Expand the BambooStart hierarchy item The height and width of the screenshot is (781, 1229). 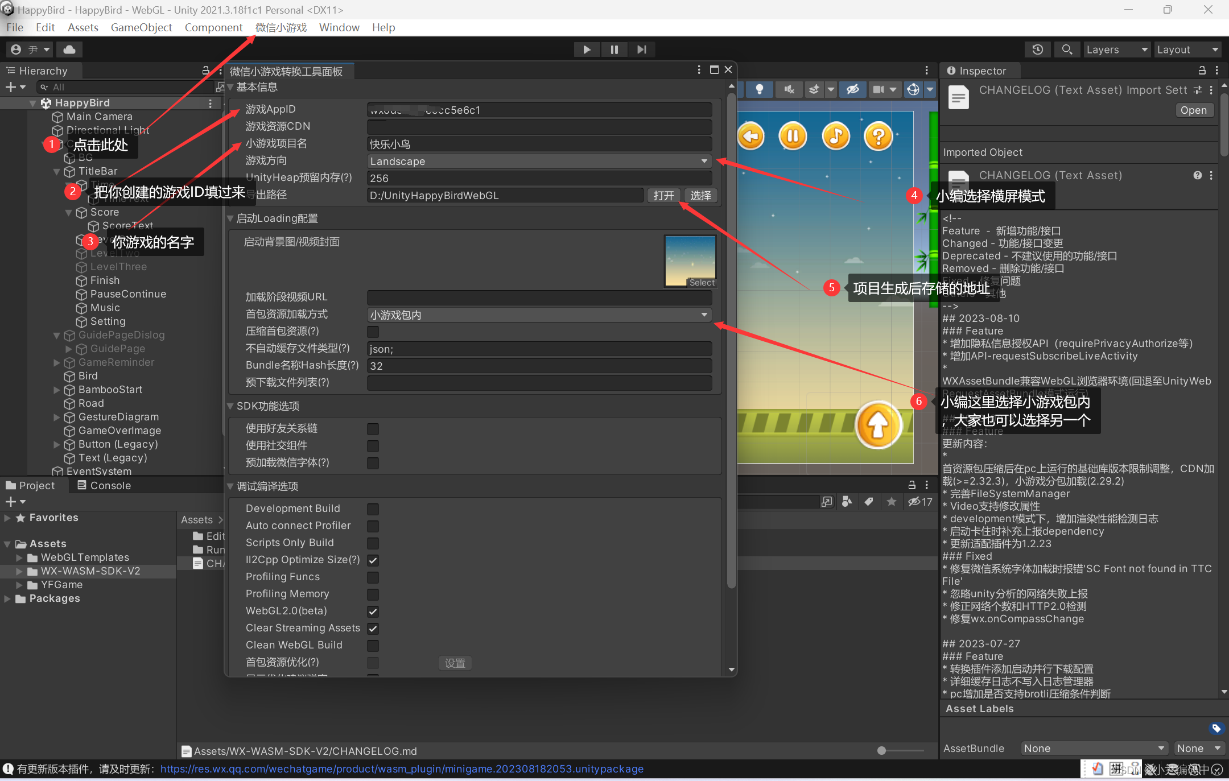[x=56, y=390]
